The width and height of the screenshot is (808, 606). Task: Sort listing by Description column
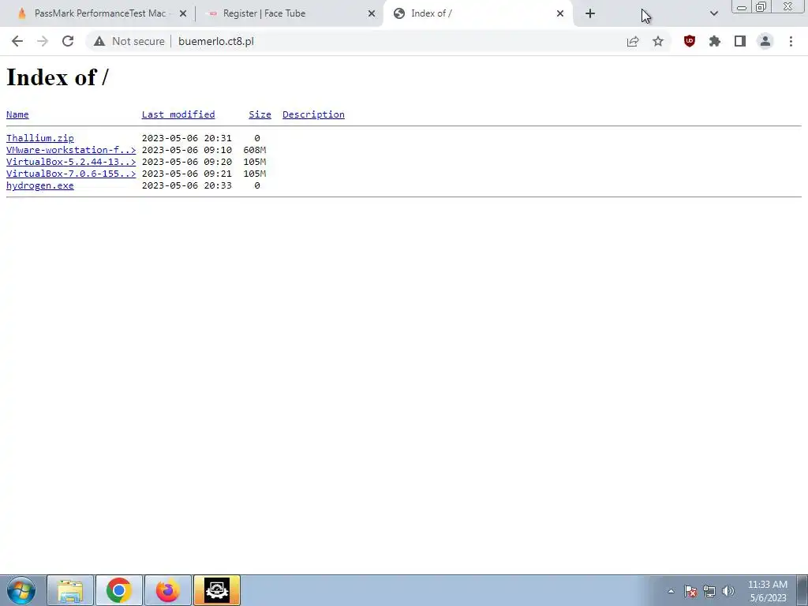tap(313, 114)
